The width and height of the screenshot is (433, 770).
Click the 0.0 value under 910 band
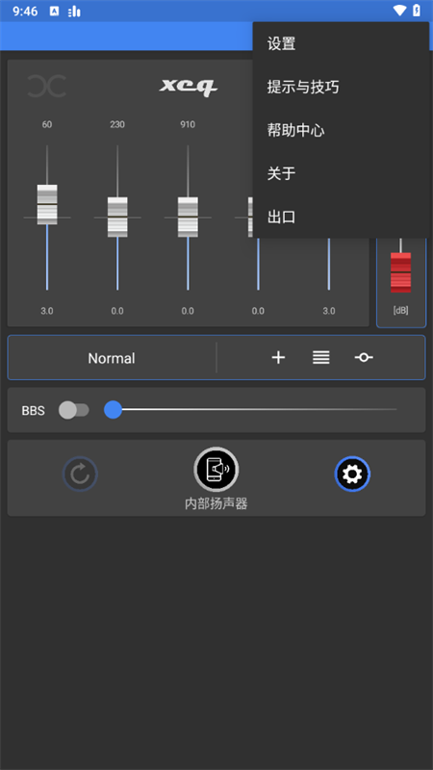pos(188,311)
